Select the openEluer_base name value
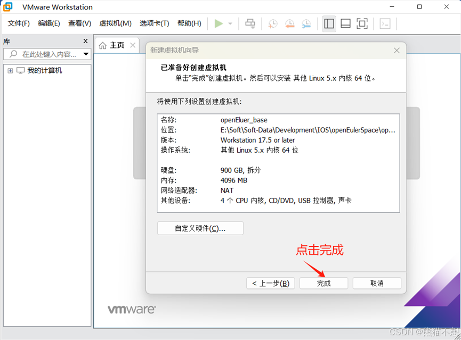461x340 pixels. (244, 120)
